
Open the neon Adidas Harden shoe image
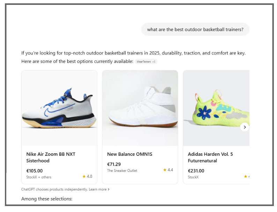pos(216,108)
